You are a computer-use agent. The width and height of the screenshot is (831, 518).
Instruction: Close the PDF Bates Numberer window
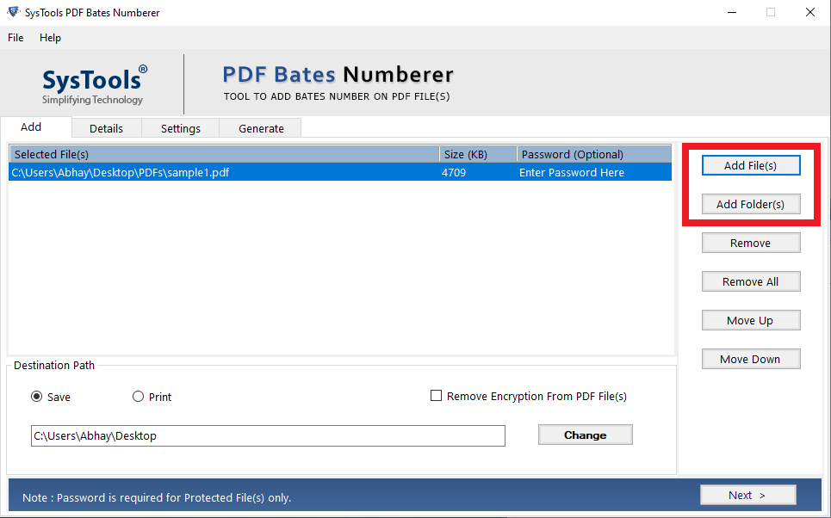coord(809,12)
